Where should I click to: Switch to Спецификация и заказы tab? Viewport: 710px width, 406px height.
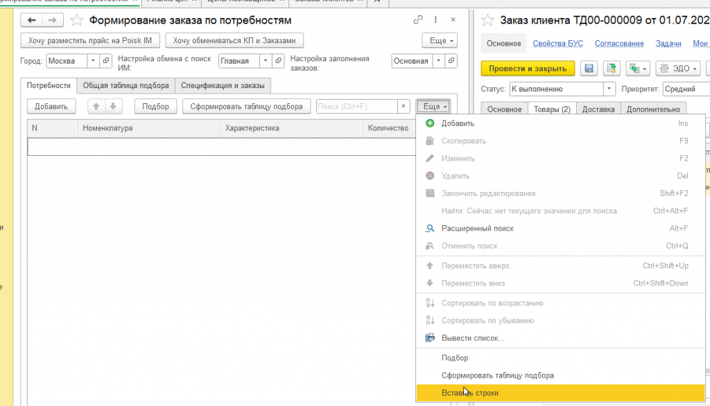[x=223, y=85]
